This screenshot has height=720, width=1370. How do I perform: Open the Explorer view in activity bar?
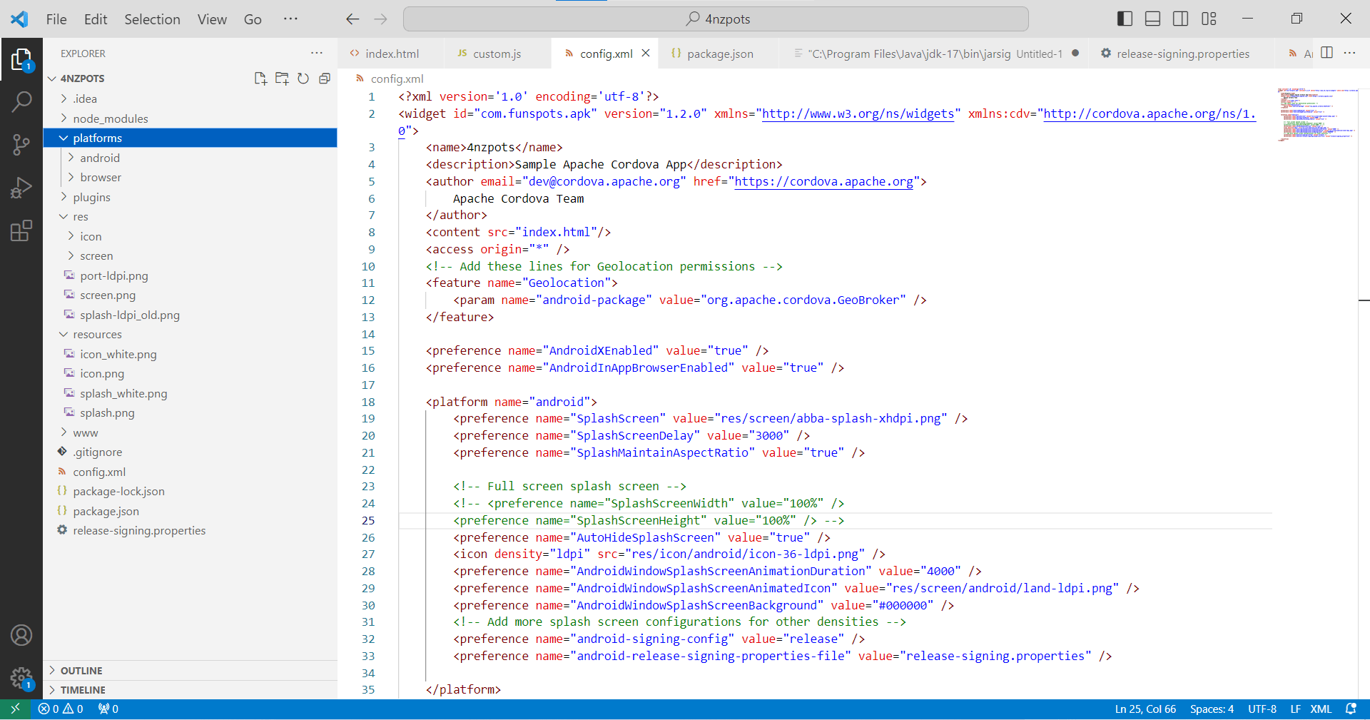pyautogui.click(x=21, y=60)
